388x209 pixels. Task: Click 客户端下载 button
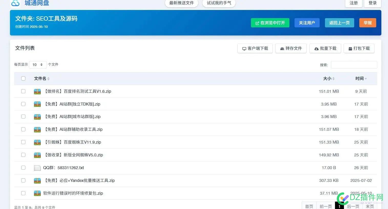click(255, 48)
